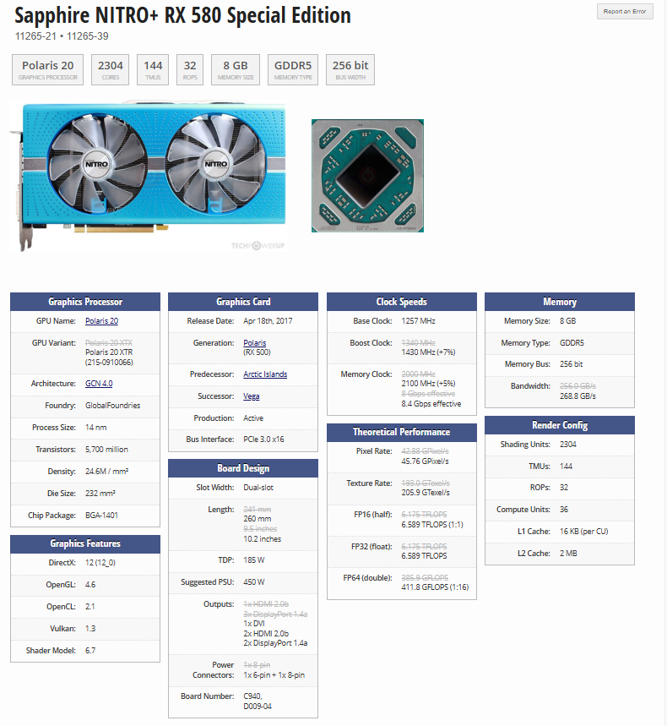Click the 205.9 GTexel/s texture rate value
Viewport: 667px width, 726px height.
(x=426, y=493)
